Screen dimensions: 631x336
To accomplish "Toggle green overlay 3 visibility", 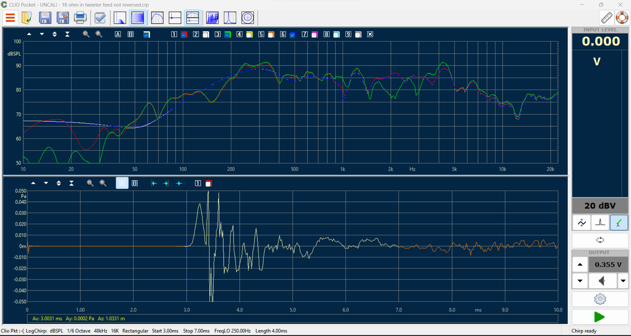I will click(227, 34).
